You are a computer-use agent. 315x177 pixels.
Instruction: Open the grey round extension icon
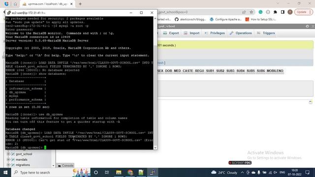click(268, 12)
